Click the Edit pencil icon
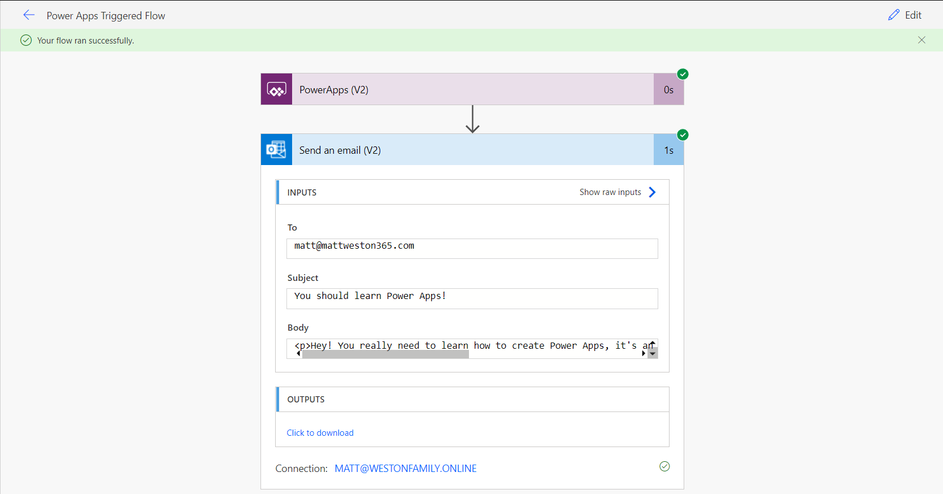This screenshot has width=943, height=494. pyautogui.click(x=894, y=15)
